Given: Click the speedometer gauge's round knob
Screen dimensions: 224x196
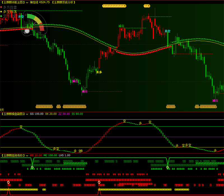Looking at the screenshot, I should click(27, 31).
